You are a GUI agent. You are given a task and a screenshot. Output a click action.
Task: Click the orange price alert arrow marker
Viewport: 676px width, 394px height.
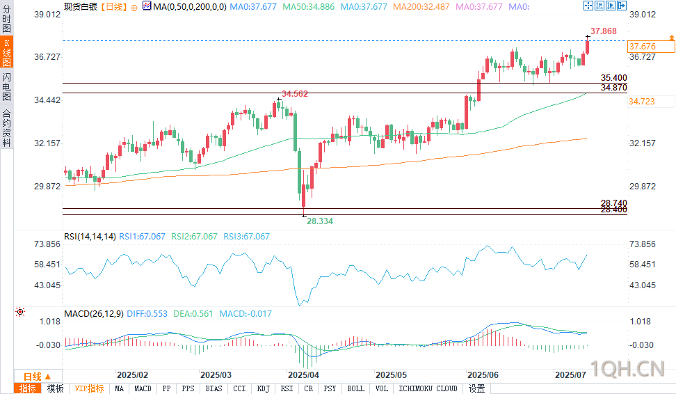coord(672,38)
